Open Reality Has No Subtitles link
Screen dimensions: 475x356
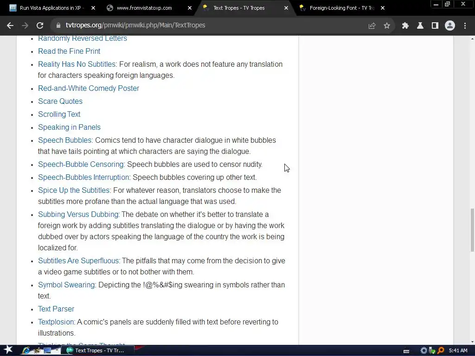coord(77,64)
